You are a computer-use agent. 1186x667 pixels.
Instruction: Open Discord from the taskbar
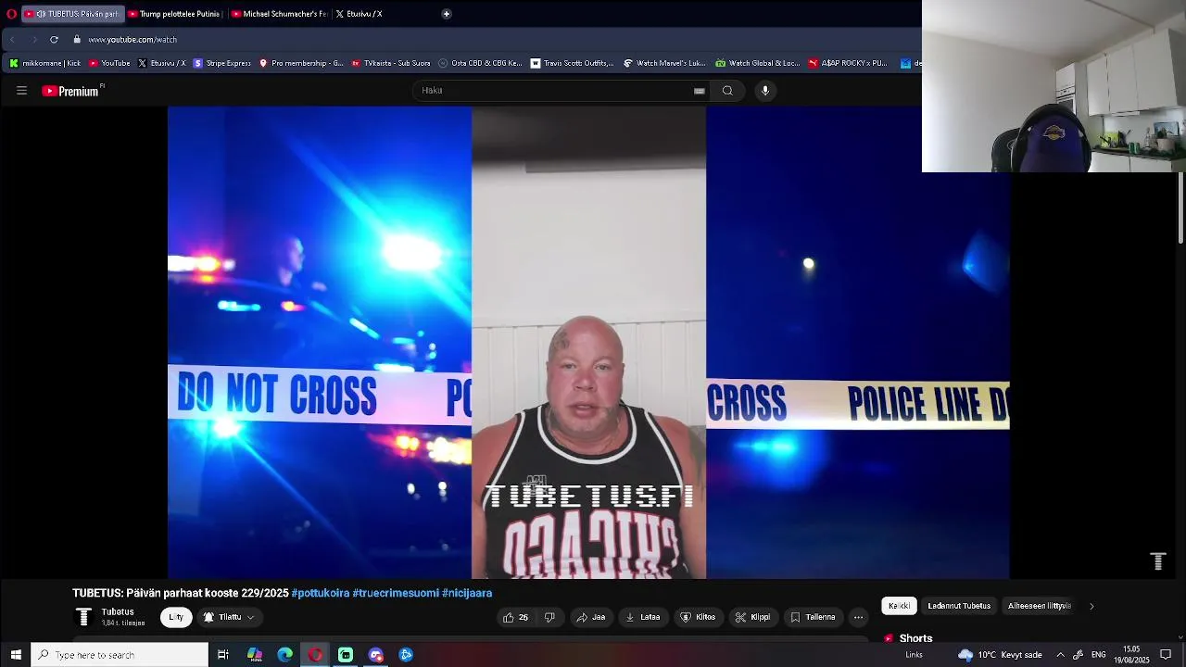(376, 655)
